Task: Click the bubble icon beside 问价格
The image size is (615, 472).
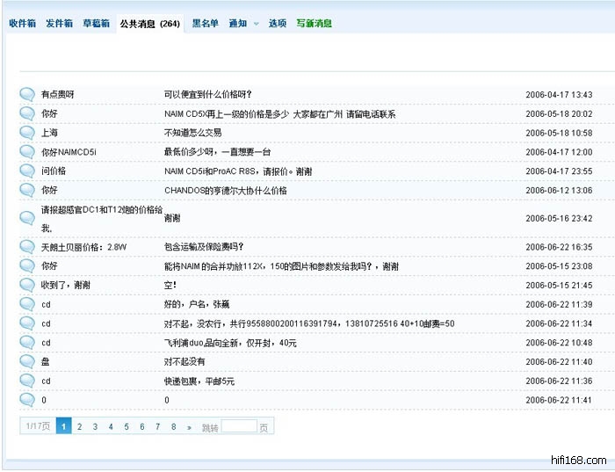Action: click(27, 171)
